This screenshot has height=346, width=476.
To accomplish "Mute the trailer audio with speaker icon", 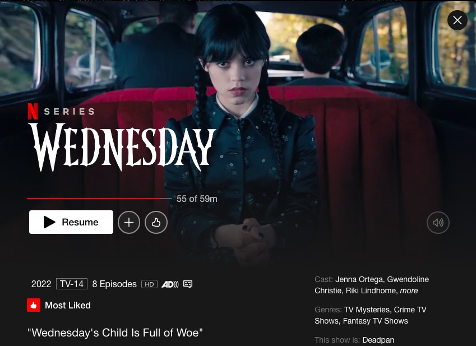I will pyautogui.click(x=438, y=223).
